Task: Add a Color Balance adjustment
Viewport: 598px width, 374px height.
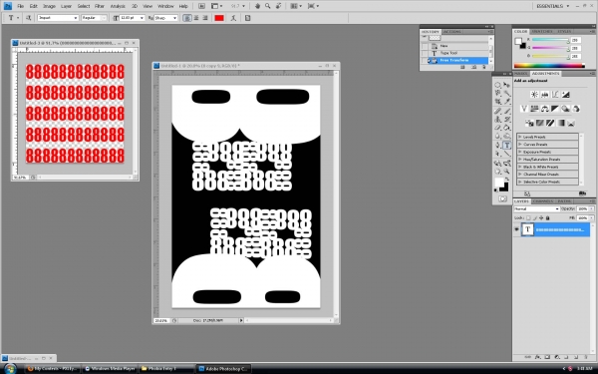Action: (x=545, y=109)
